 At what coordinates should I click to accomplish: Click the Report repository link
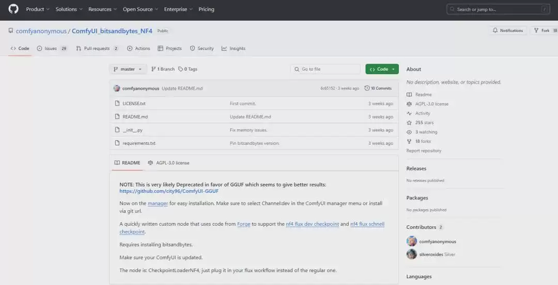[424, 150]
